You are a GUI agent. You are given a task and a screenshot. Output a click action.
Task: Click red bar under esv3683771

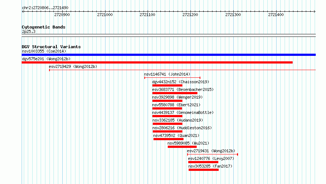(175, 93)
